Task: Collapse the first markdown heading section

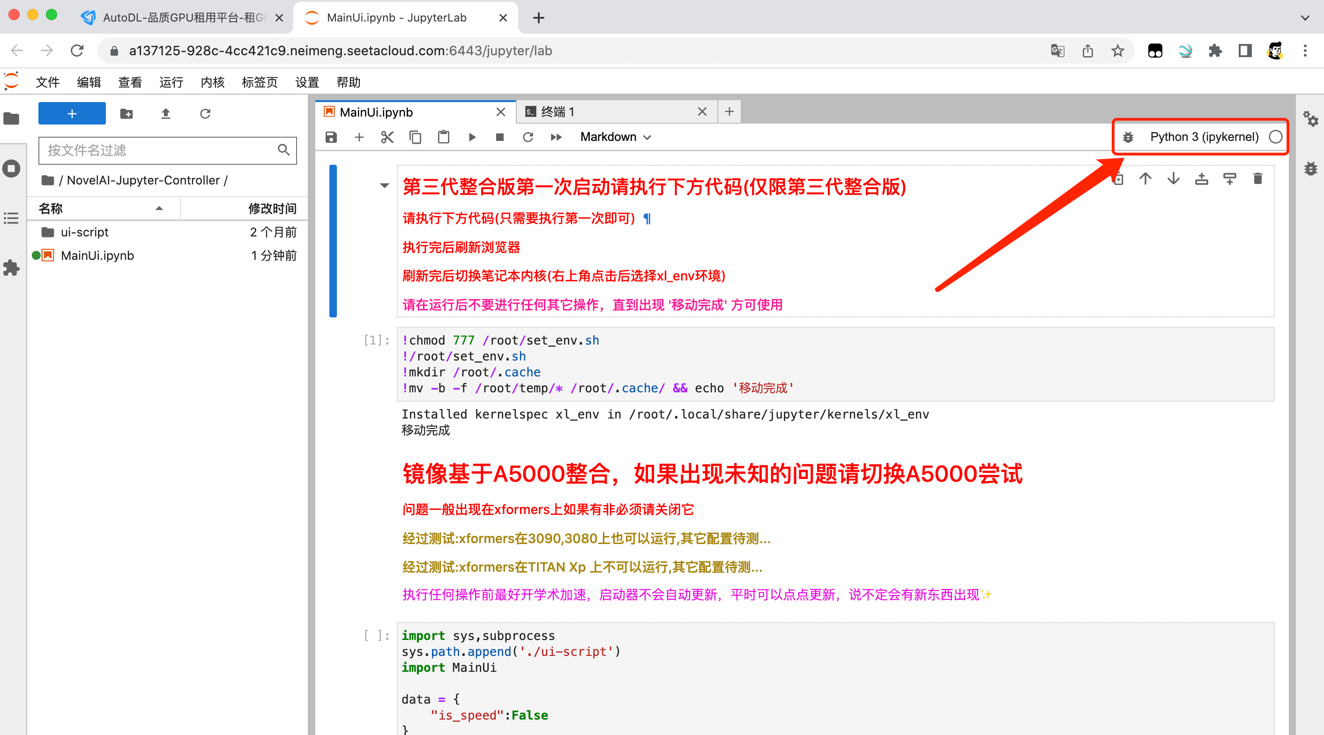Action: (384, 185)
